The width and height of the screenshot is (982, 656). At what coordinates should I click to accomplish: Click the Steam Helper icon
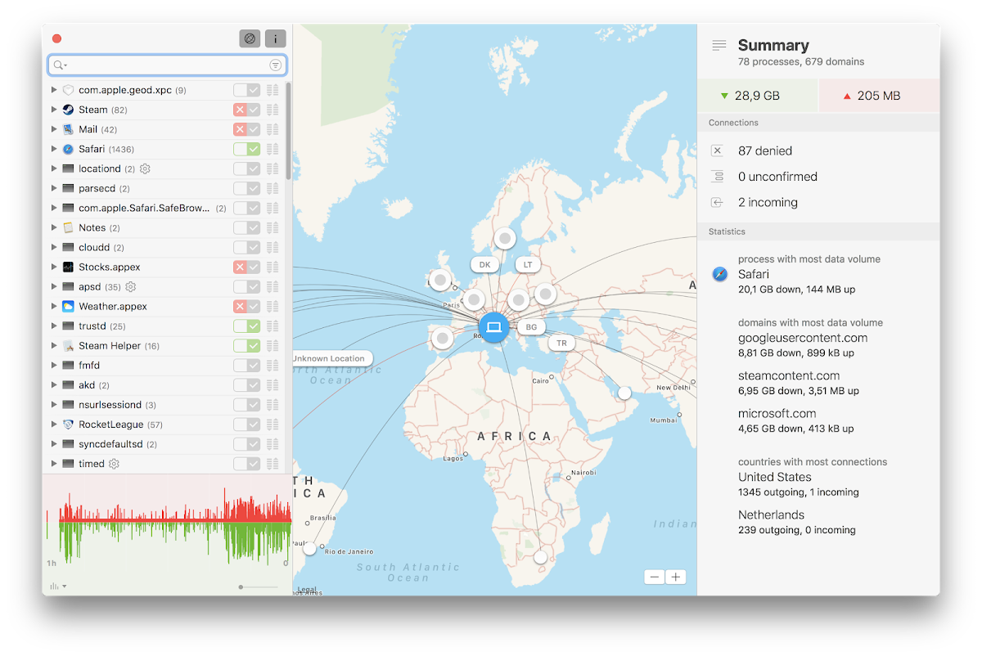point(68,346)
